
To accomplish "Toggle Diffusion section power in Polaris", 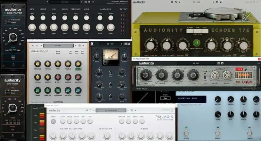I will [100, 129].
